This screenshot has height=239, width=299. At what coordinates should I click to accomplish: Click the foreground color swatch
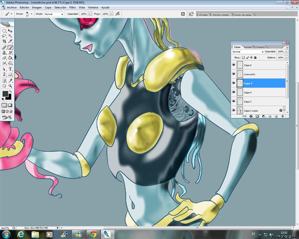tap(5, 93)
